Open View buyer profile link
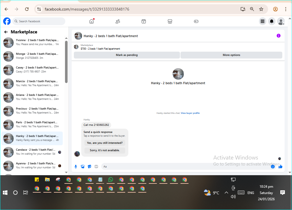The image size is (292, 210). (190, 113)
